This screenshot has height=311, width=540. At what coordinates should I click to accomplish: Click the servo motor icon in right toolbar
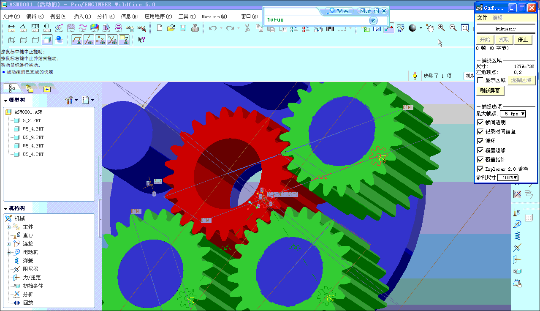(517, 224)
